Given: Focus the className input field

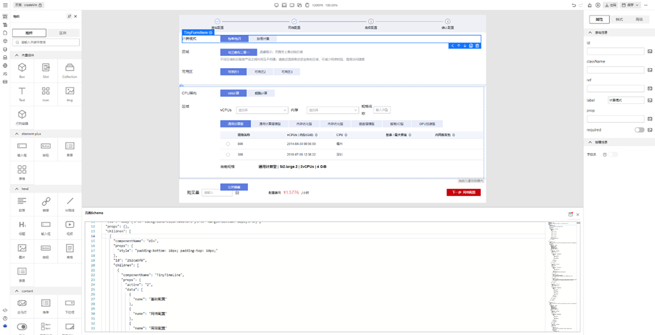Looking at the screenshot, I should 615,69.
